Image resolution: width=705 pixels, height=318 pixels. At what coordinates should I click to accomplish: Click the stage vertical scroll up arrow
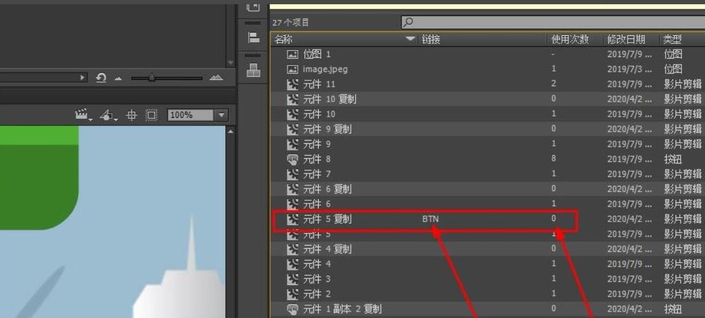(x=231, y=132)
